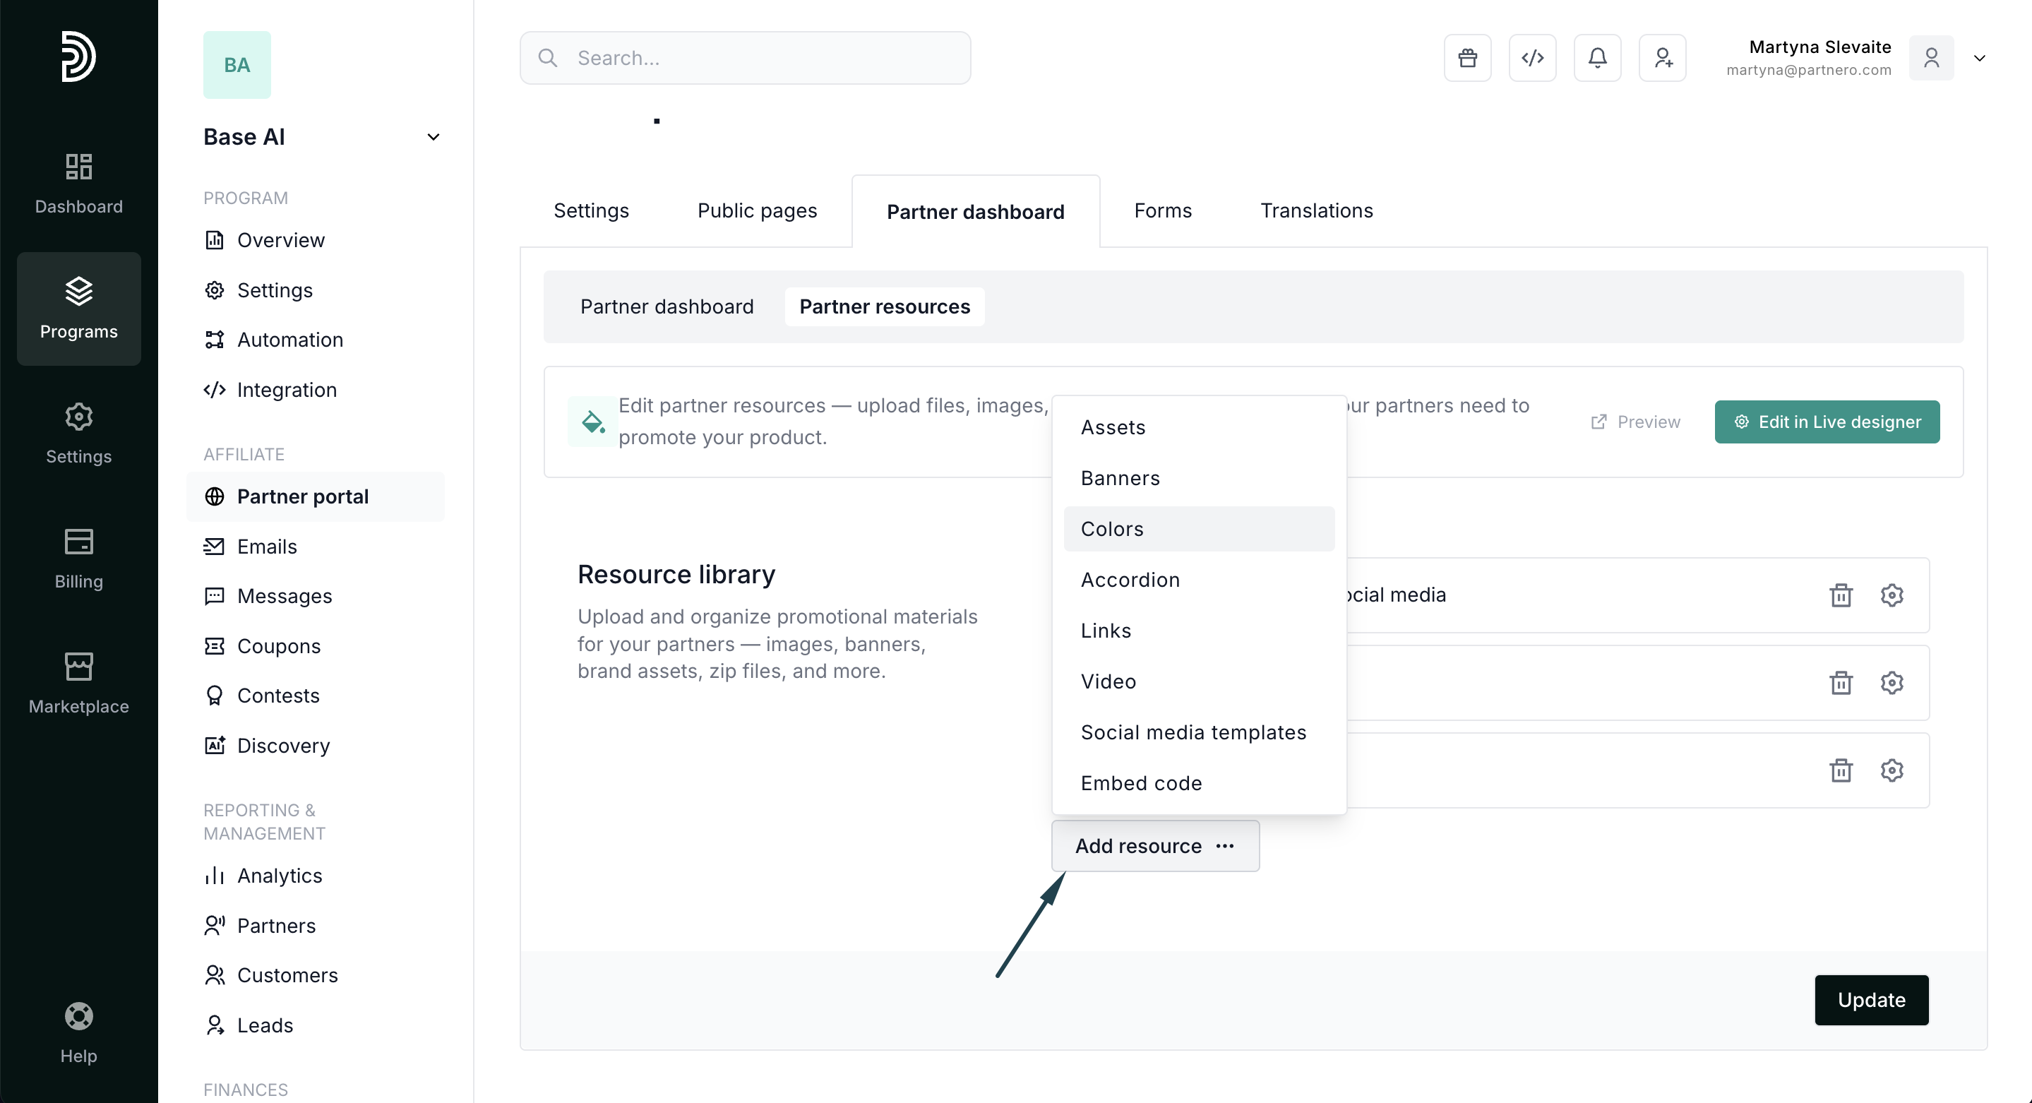
Task: Switch to Partner dashboard sub-tab
Action: (x=667, y=306)
